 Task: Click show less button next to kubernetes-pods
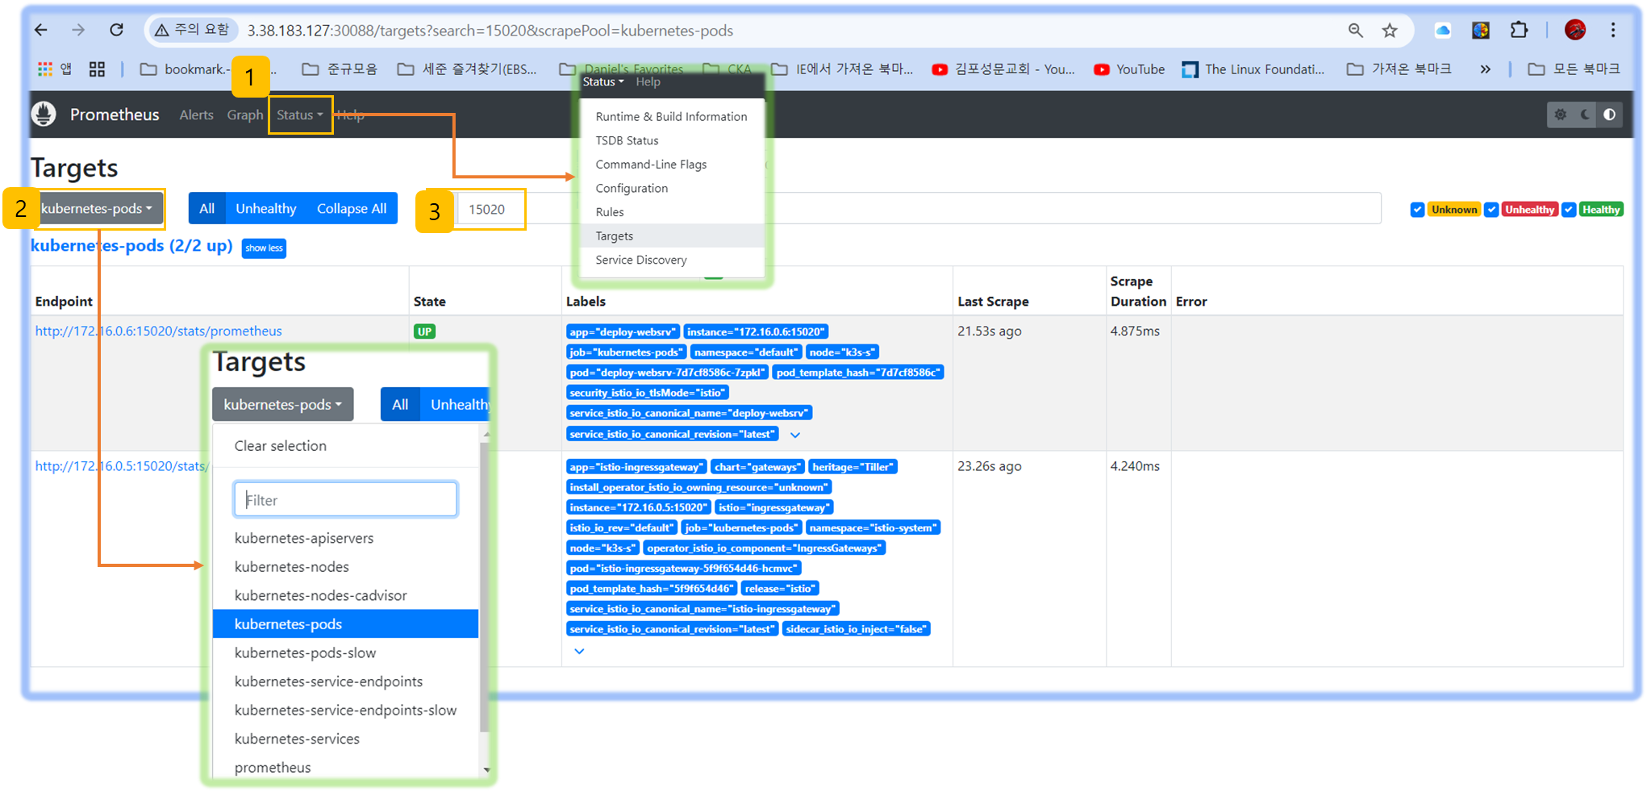coord(264,248)
